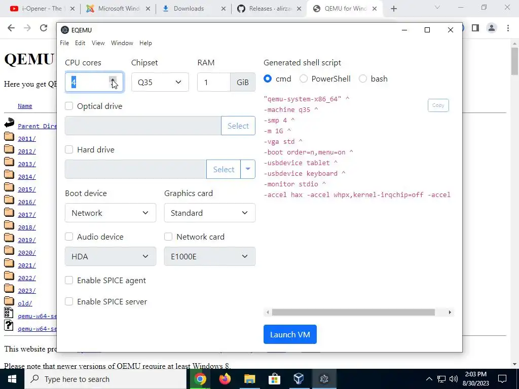
Task: Click the 2011 folder icon
Action: point(9,137)
